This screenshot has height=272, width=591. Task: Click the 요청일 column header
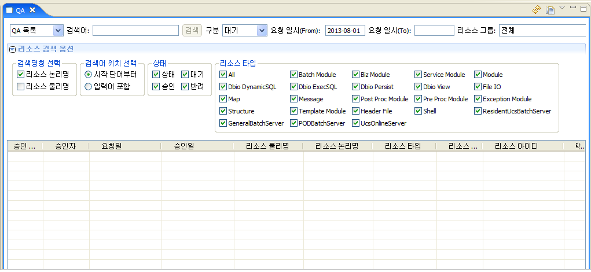[111, 146]
